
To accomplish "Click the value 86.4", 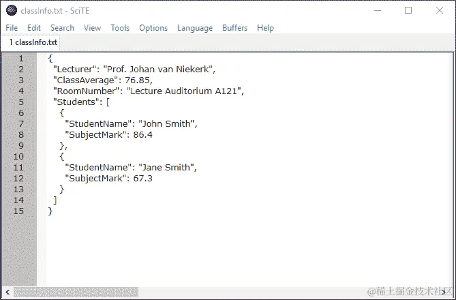I will pos(142,135).
